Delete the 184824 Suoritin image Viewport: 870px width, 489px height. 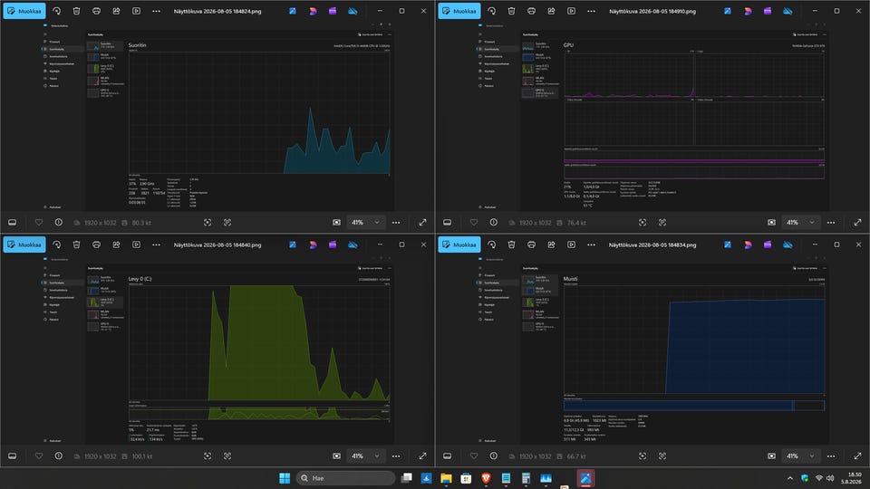coord(76,11)
